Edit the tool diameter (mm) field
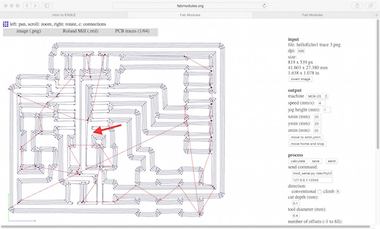The image size is (380, 229). 296,216
